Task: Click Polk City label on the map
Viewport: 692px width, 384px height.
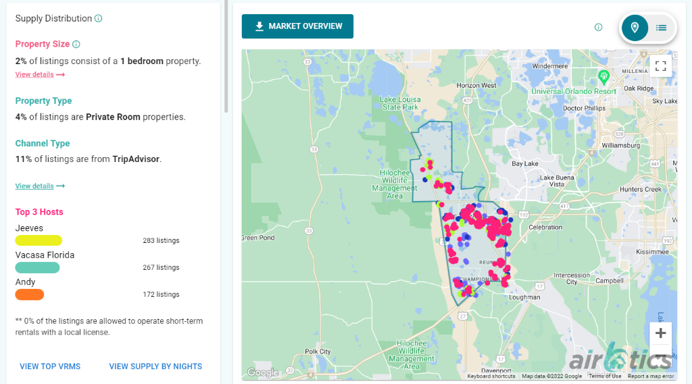Action: 318,352
